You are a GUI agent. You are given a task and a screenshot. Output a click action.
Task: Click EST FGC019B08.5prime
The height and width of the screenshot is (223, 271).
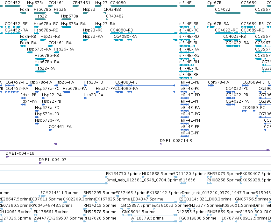(198, 218)
